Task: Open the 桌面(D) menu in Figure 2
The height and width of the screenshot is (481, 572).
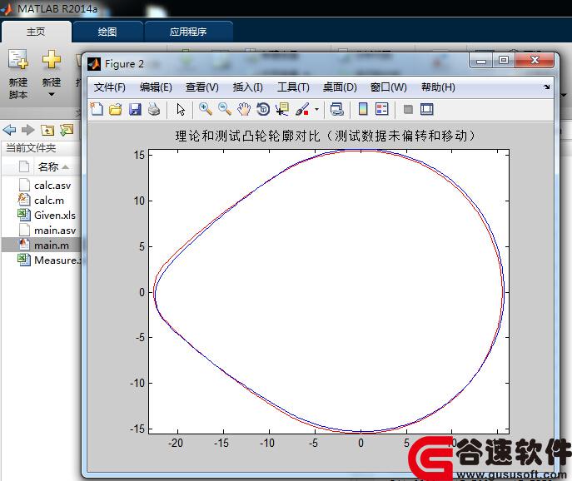Action: (x=340, y=87)
